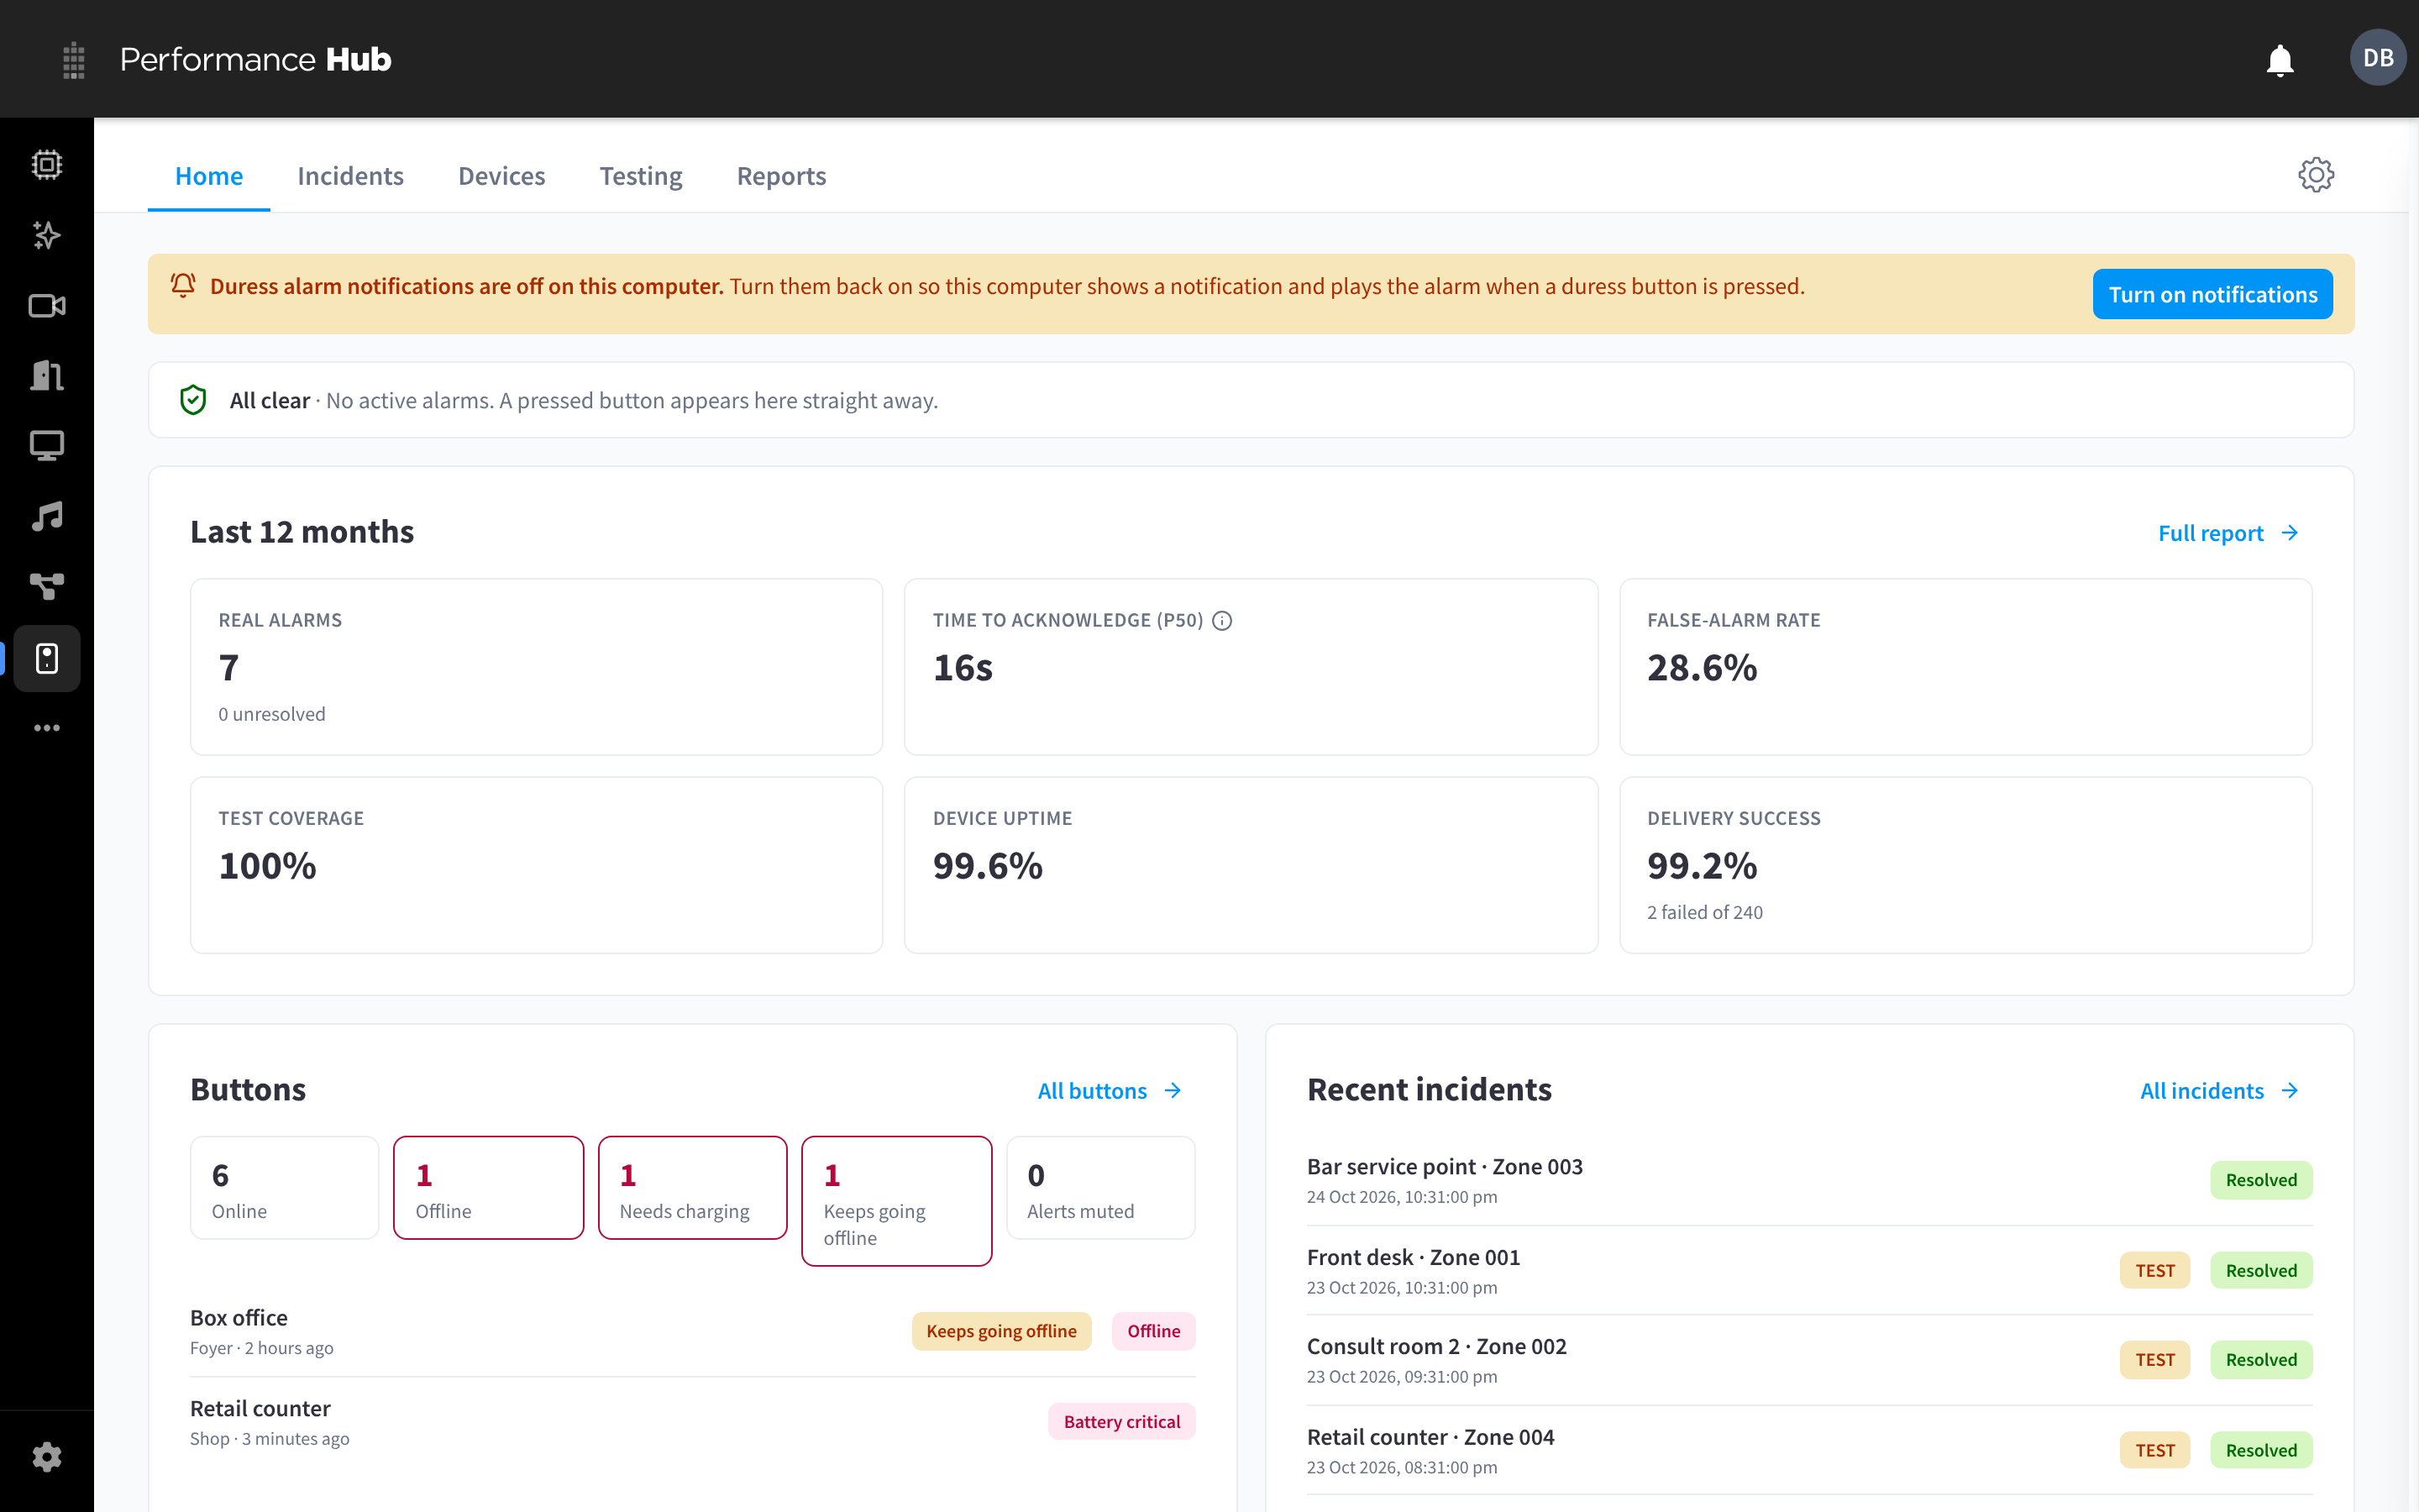Show more sidebar items ellipsis

click(47, 728)
